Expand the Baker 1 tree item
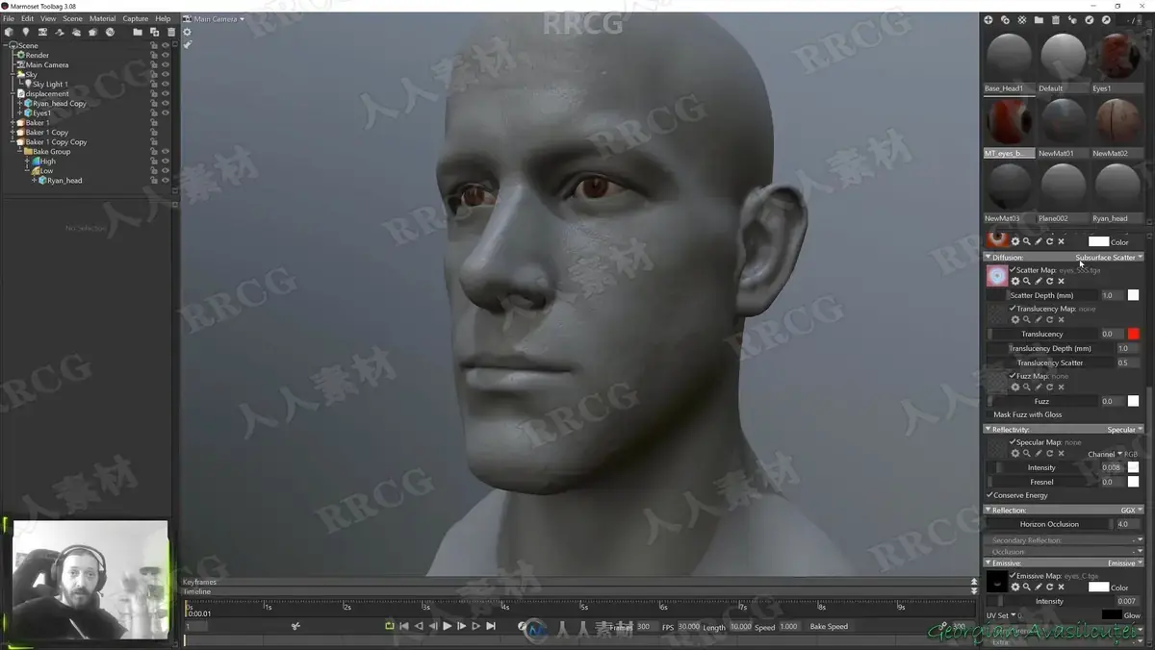The height and width of the screenshot is (650, 1155). point(12,122)
